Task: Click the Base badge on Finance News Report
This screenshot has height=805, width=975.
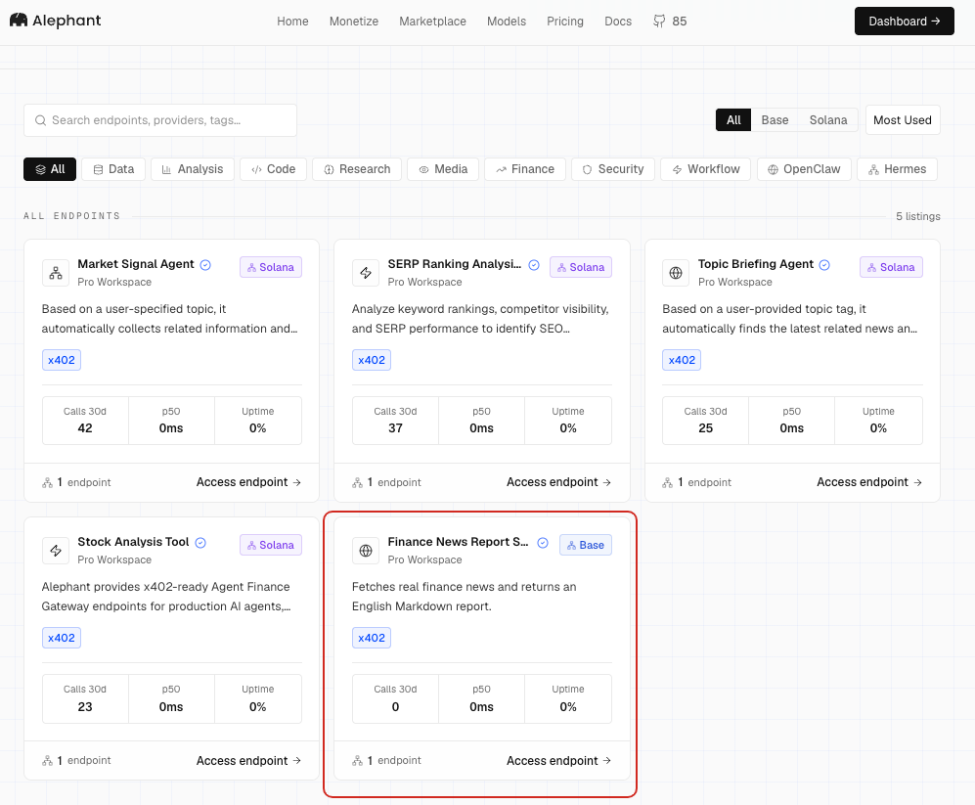Action: click(x=586, y=545)
